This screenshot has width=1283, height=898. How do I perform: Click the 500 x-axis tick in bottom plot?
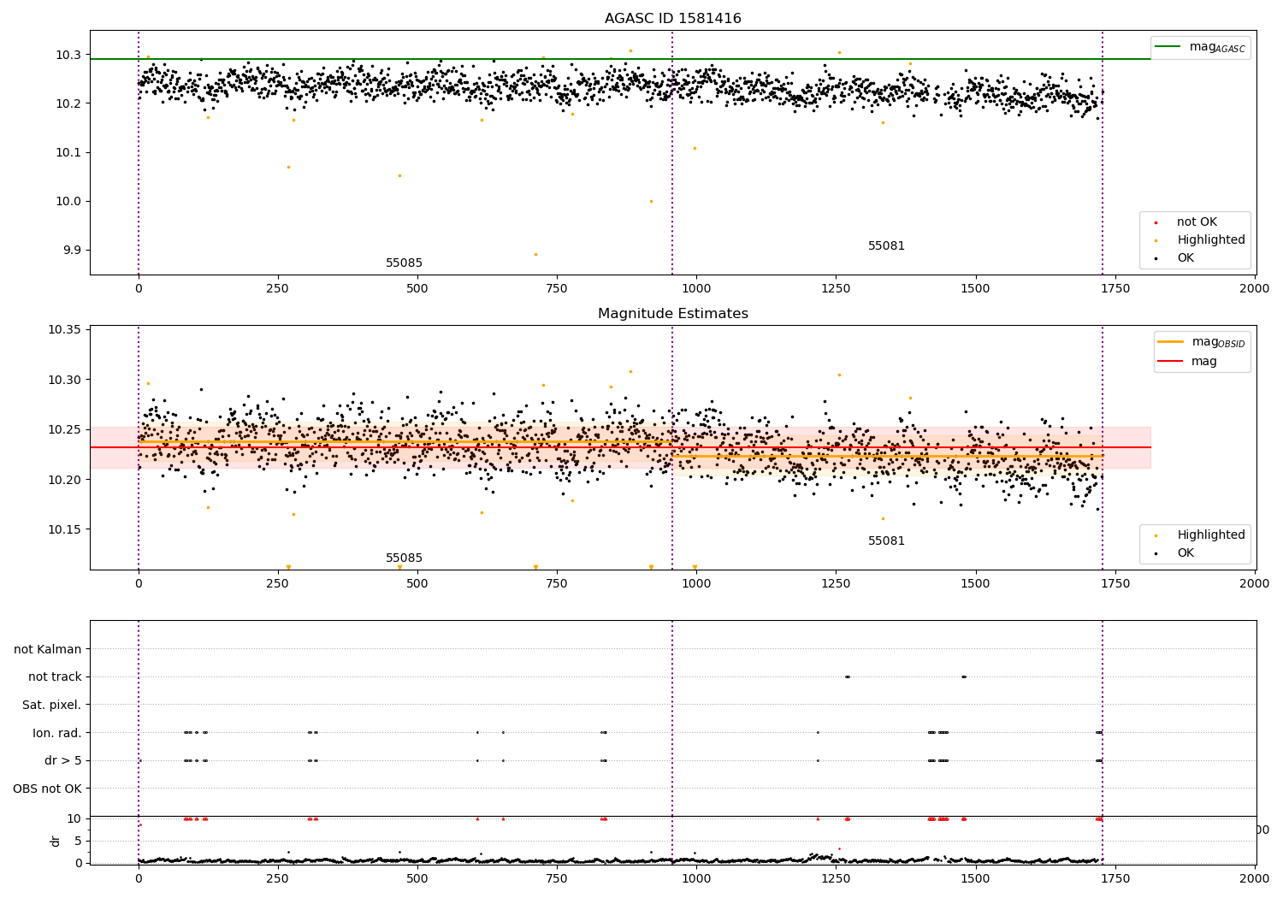tap(417, 879)
